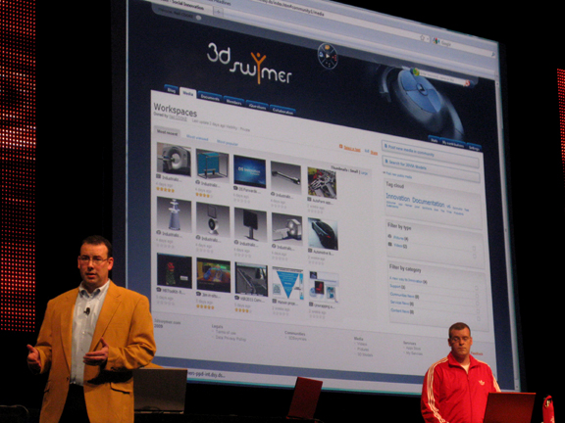Click the media type icon beside Automotive title
This screenshot has height=423, width=565.
[310, 251]
